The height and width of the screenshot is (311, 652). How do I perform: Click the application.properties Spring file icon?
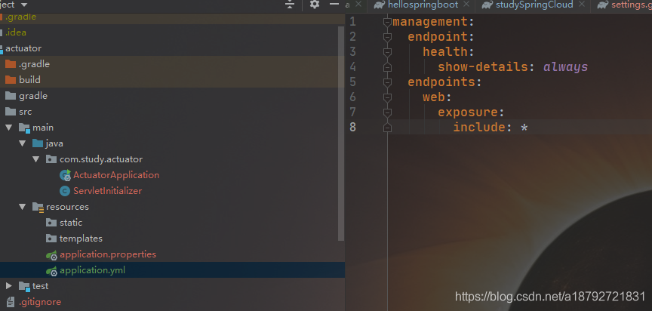[51, 255]
